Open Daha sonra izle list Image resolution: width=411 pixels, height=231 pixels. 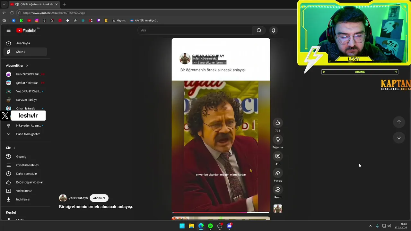click(25, 174)
